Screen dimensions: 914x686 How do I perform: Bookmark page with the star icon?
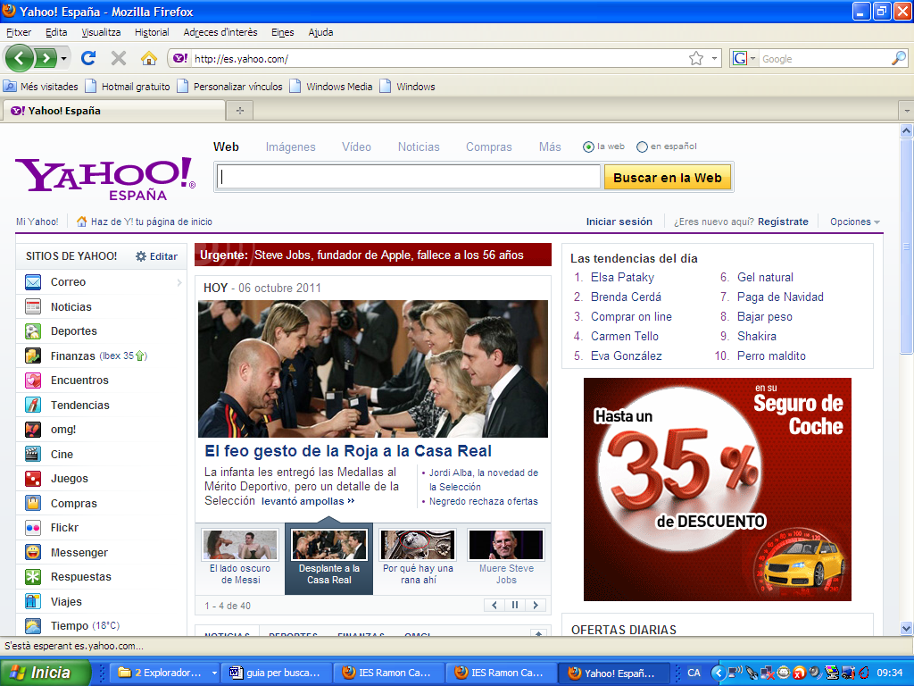click(x=696, y=58)
